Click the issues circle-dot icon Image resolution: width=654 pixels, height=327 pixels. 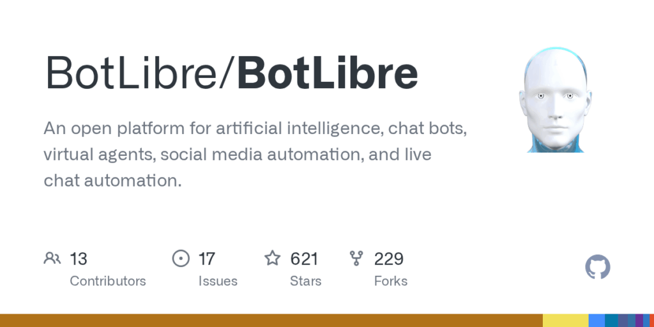(x=181, y=259)
